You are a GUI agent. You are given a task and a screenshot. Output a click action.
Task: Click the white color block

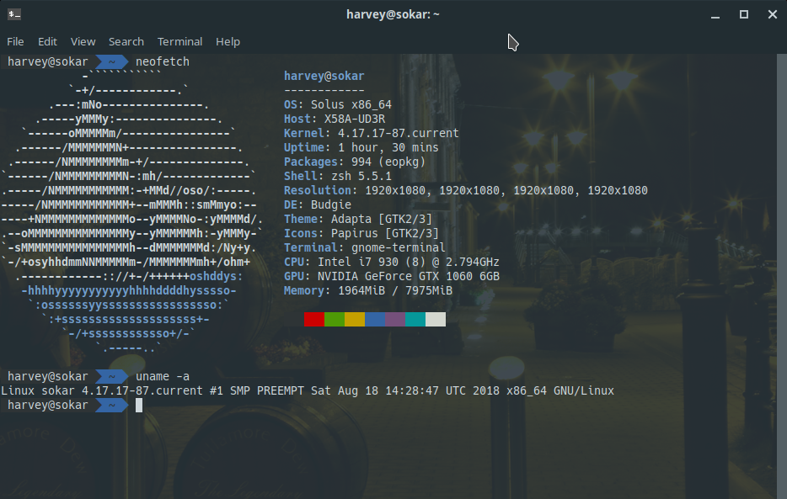tap(436, 319)
